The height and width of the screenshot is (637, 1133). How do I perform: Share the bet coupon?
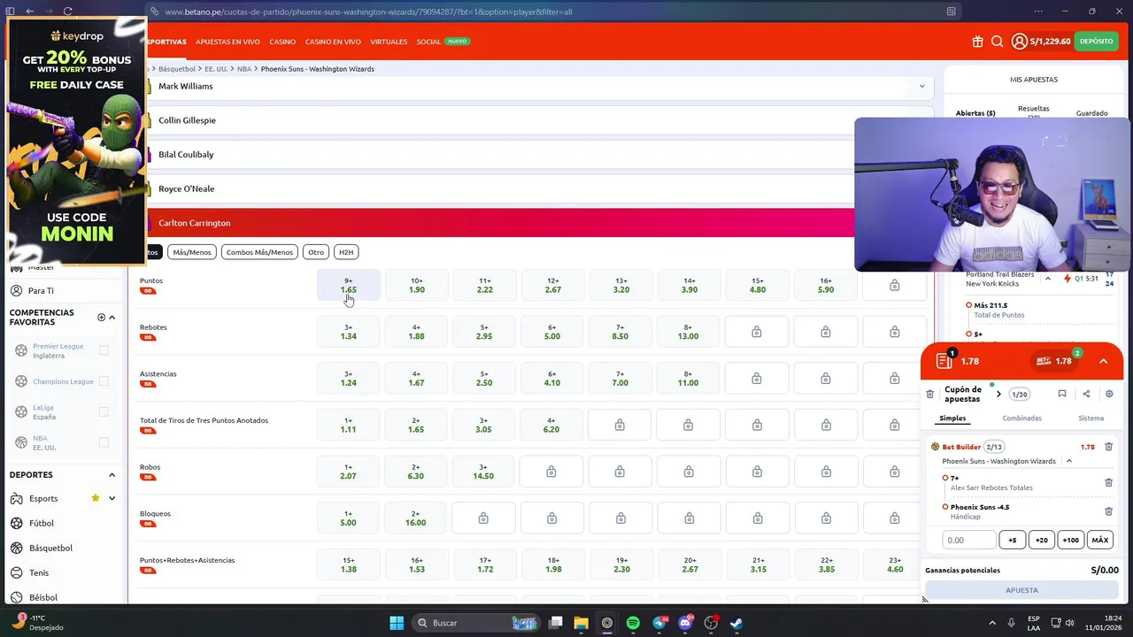(x=1086, y=394)
